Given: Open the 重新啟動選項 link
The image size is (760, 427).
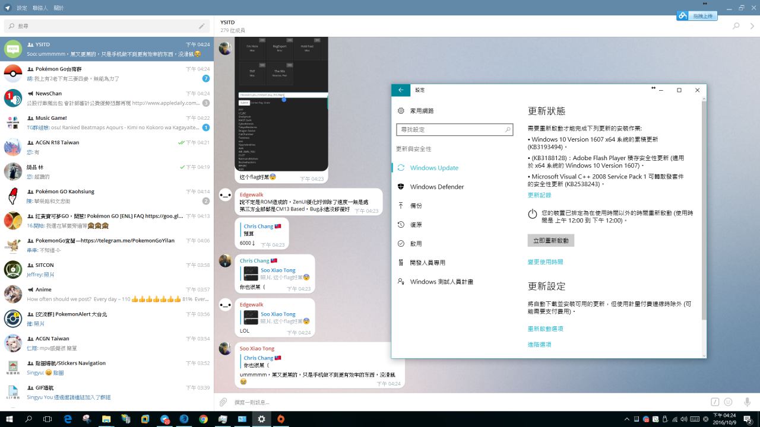Looking at the screenshot, I should [545, 329].
